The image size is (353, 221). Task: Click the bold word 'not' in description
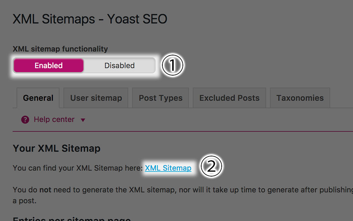(45, 190)
